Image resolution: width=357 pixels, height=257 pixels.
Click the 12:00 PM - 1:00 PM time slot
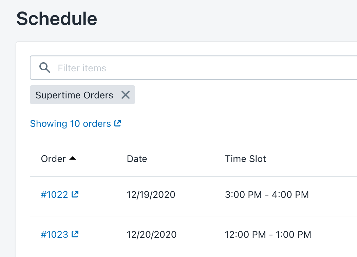tap(268, 234)
